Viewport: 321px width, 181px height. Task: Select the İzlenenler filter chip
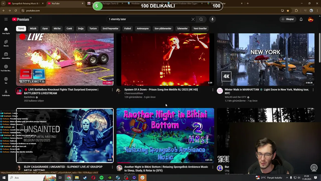pyautogui.click(x=182, y=28)
